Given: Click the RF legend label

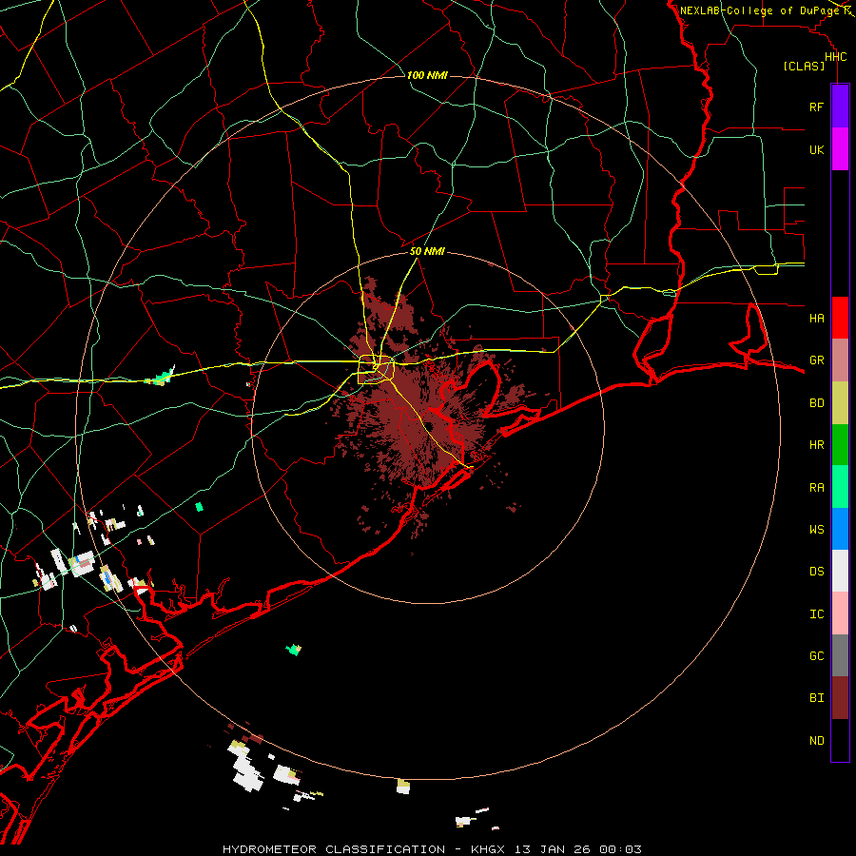Looking at the screenshot, I should 816,107.
